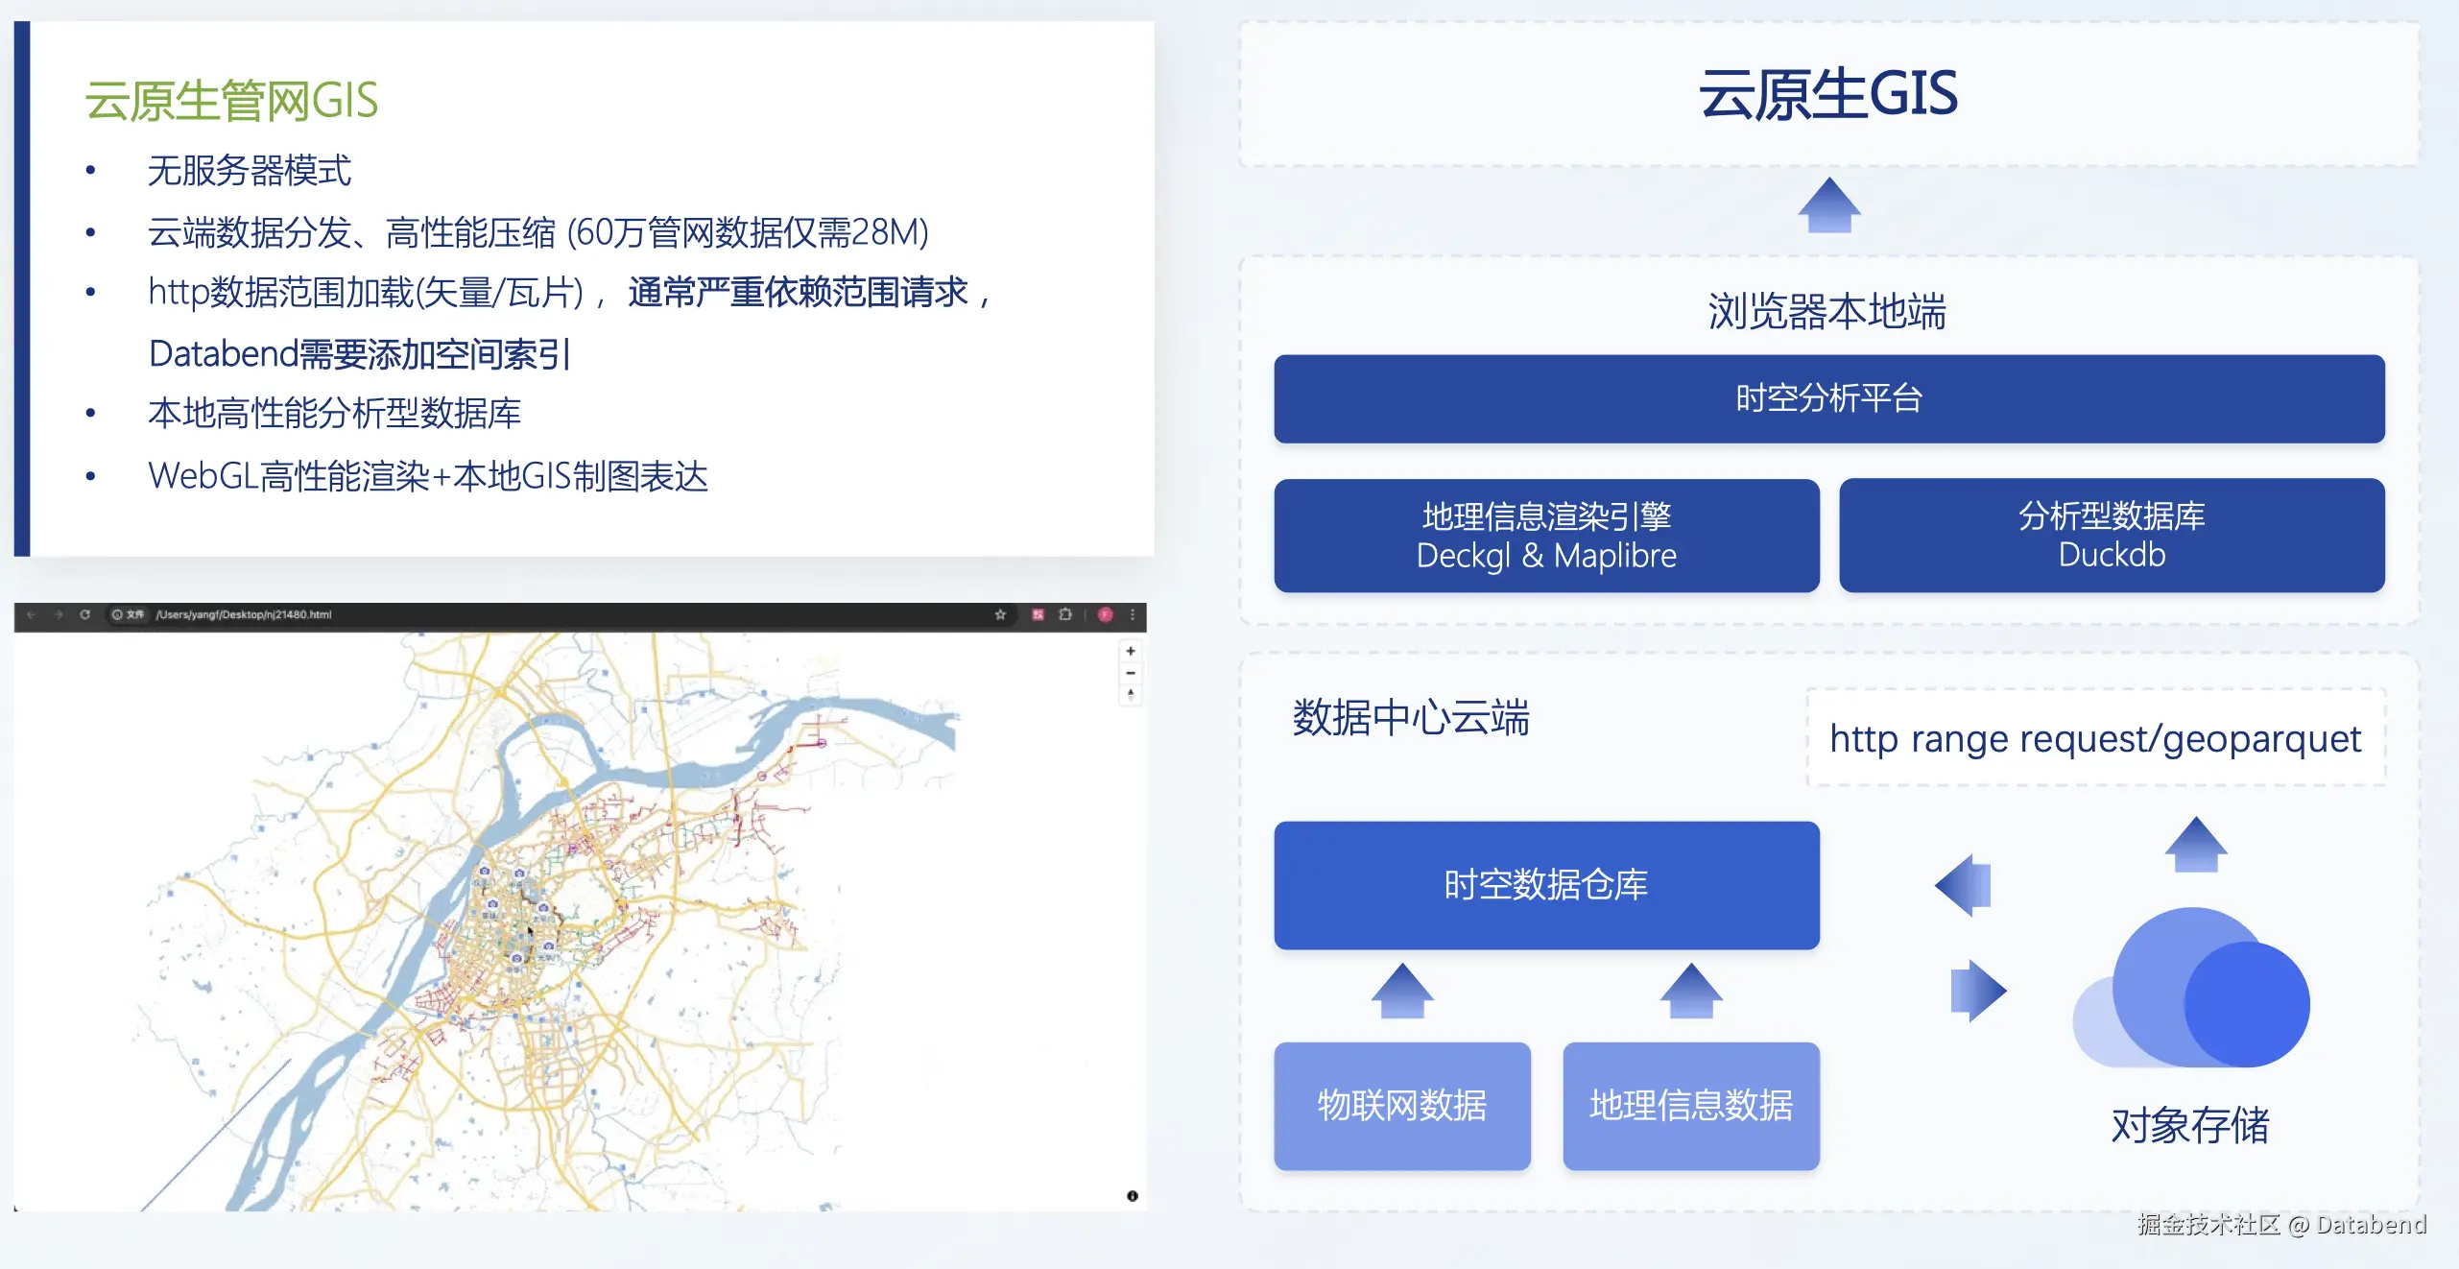Open the pink browser extension icon
This screenshot has height=1269, width=2459.
(1038, 614)
